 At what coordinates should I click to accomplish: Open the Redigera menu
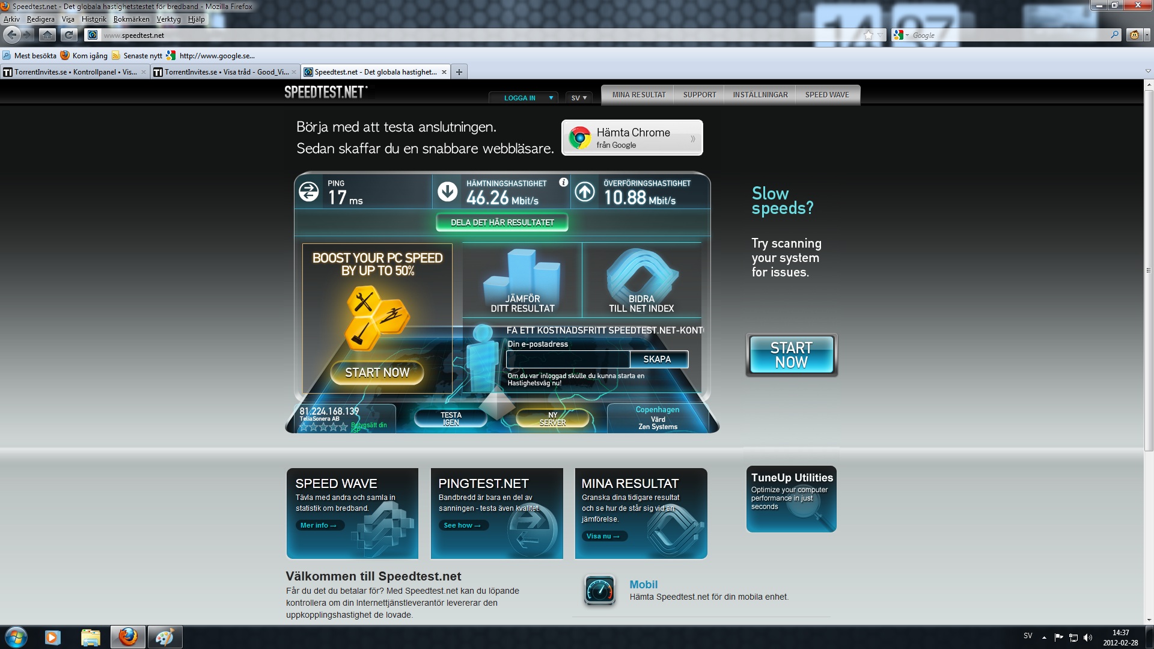(x=41, y=19)
